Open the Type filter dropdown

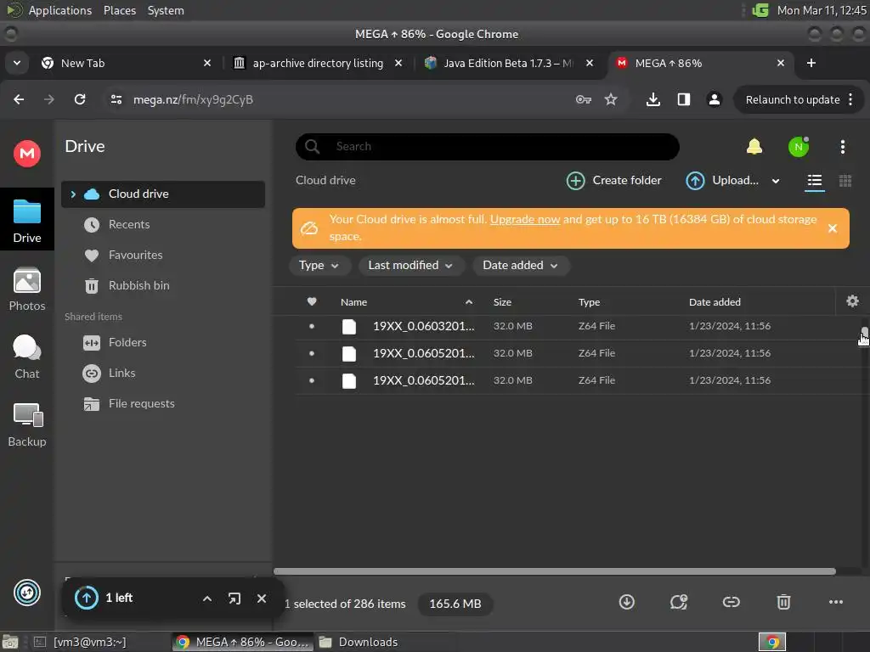click(319, 266)
